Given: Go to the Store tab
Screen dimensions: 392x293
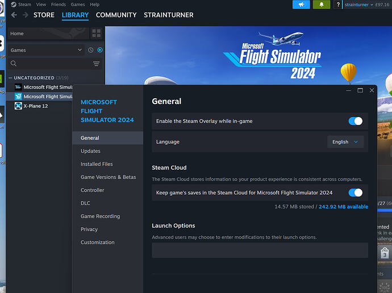Looking at the screenshot, I should click(x=44, y=15).
